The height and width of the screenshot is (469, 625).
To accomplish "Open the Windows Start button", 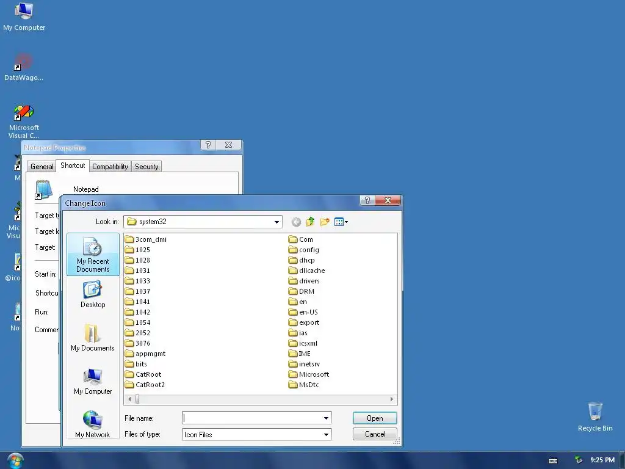I will pos(15,461).
